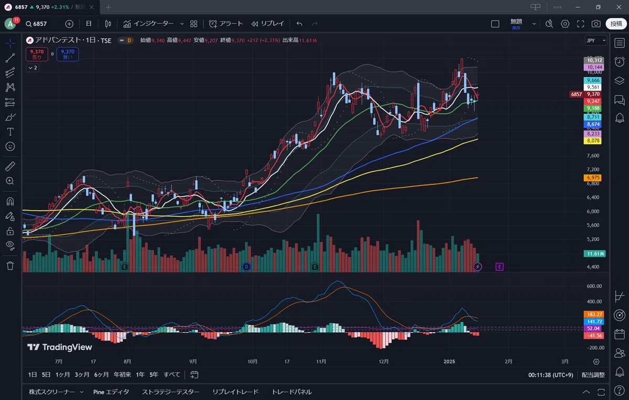Open quick search lightning icon
This screenshot has height=400, width=629.
point(549,24)
